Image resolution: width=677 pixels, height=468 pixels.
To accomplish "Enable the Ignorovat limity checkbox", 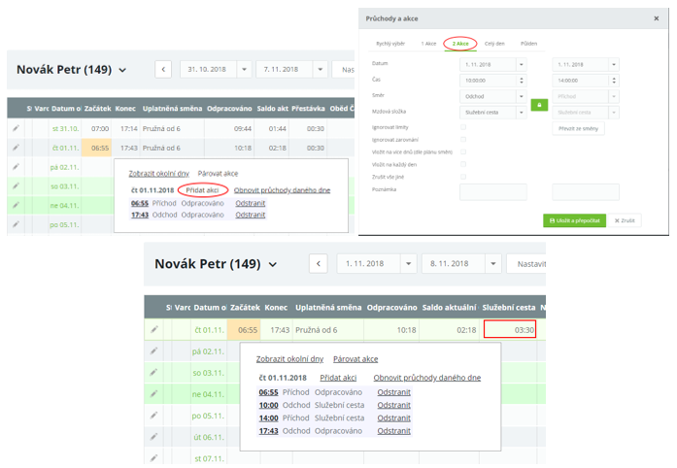I will (x=463, y=127).
